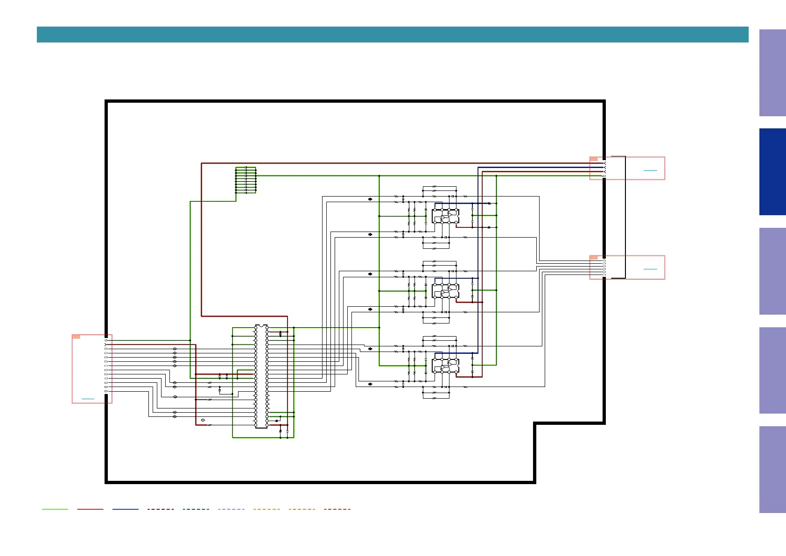Click the large multi-pin IC chip symbol
786x556 pixels.
[261, 376]
